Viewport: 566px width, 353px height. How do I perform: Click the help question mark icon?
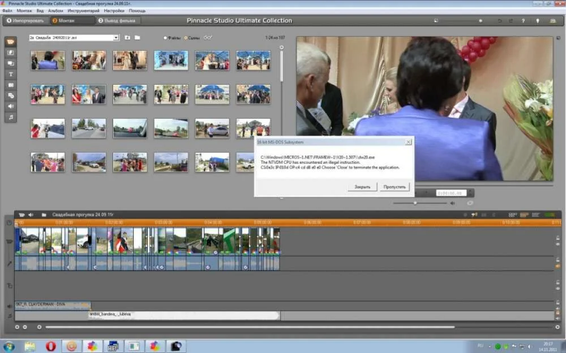click(x=522, y=21)
